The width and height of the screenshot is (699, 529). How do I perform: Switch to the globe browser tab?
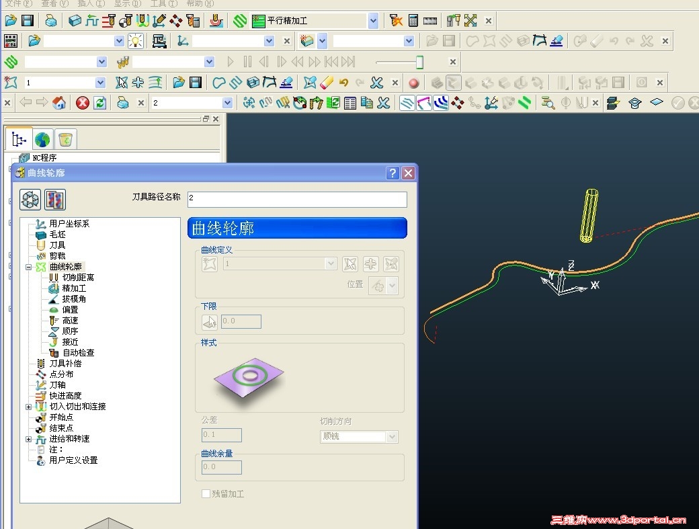point(42,140)
